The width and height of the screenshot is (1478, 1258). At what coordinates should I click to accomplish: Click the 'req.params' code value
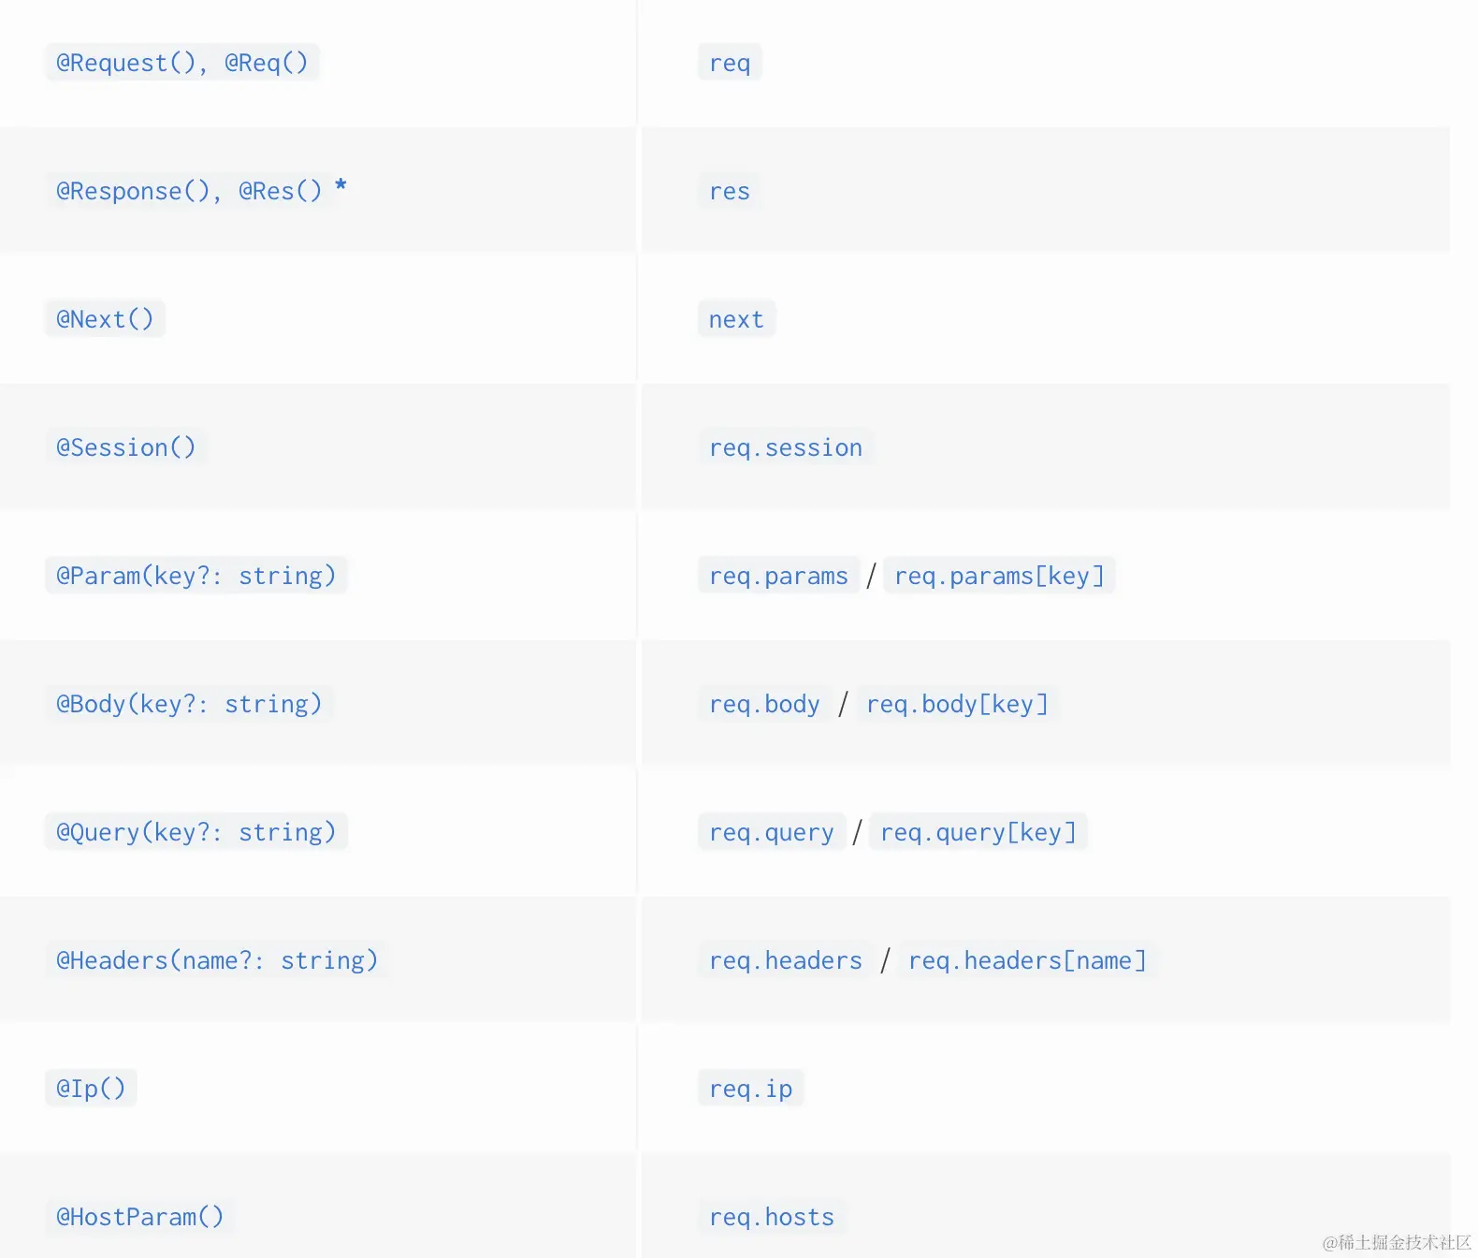[x=778, y=576]
